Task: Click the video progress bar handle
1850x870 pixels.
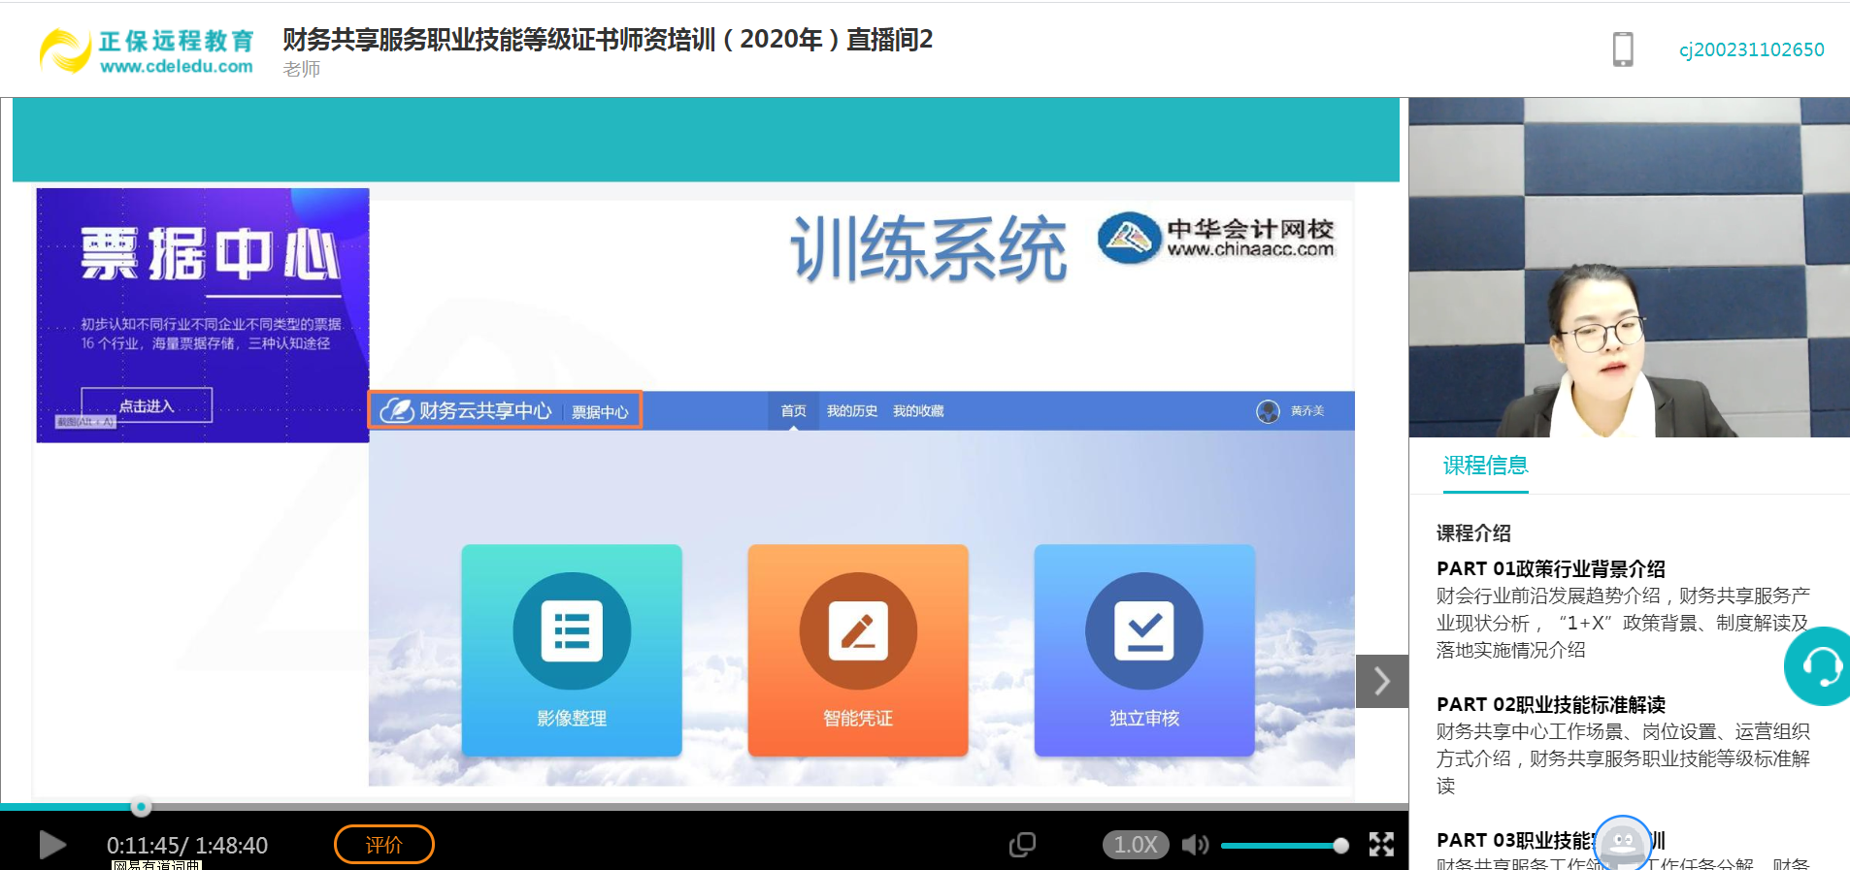Action: pyautogui.click(x=142, y=807)
